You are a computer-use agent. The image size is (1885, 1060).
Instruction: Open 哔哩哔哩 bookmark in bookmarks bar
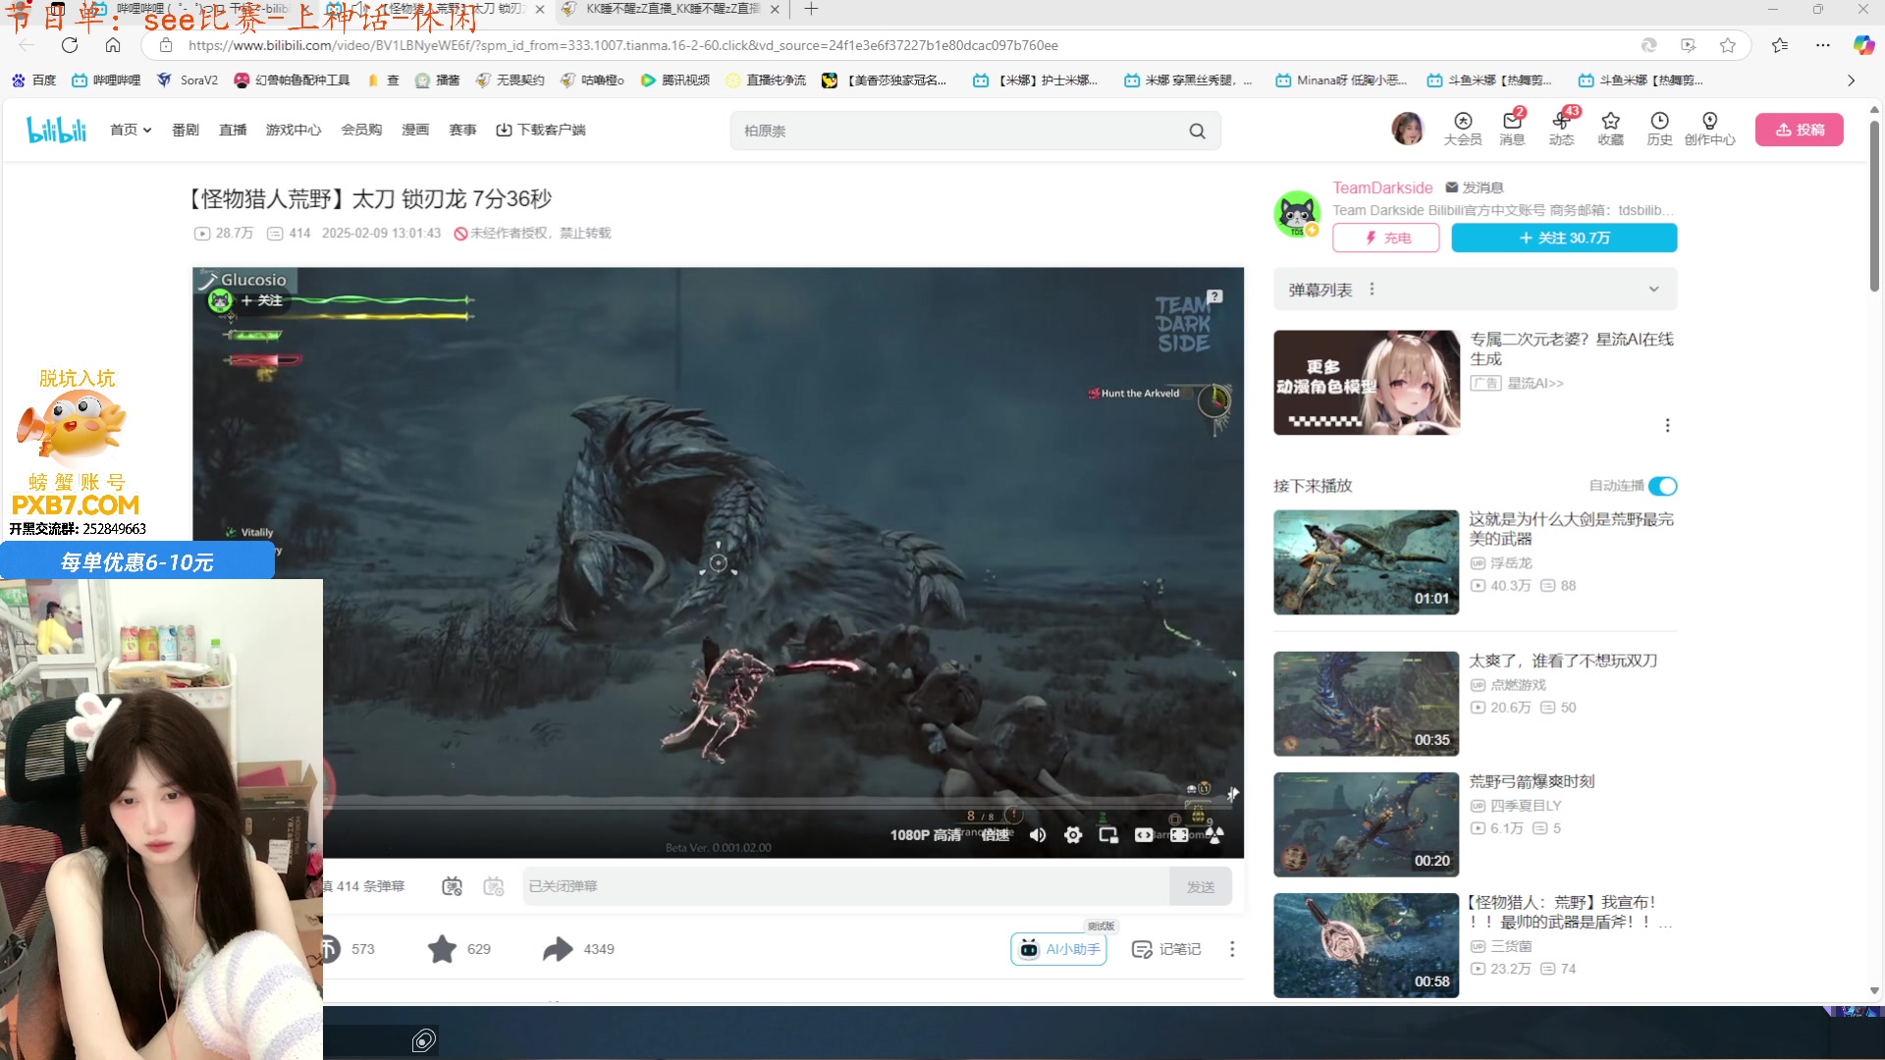tap(106, 80)
